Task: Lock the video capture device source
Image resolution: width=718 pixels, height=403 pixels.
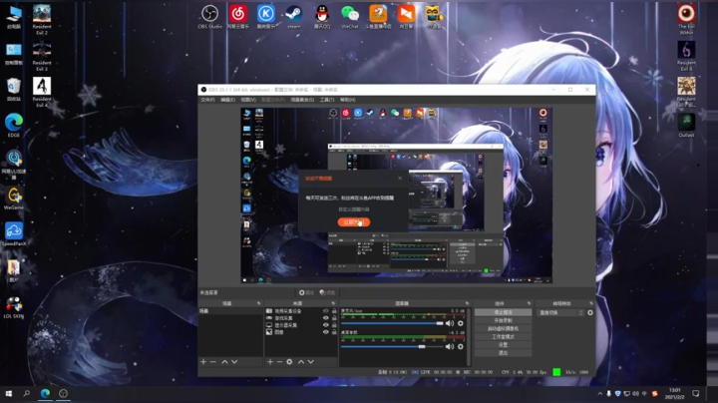Action: coord(334,311)
